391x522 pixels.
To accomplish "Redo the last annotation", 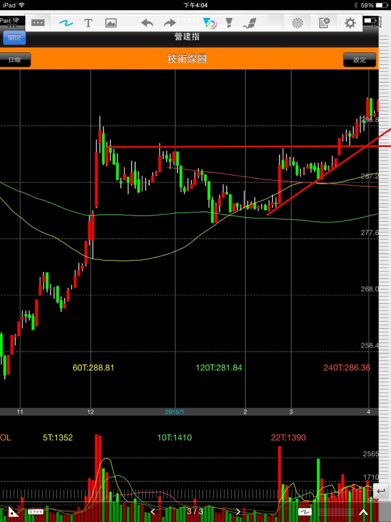I will pos(170,23).
